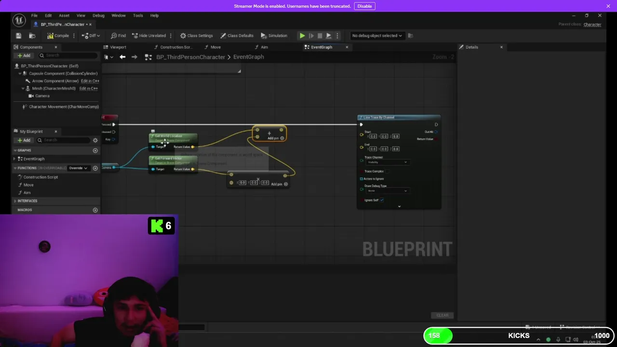Click Add in the Components panel
Viewport: 617px width, 347px height.
coord(24,55)
